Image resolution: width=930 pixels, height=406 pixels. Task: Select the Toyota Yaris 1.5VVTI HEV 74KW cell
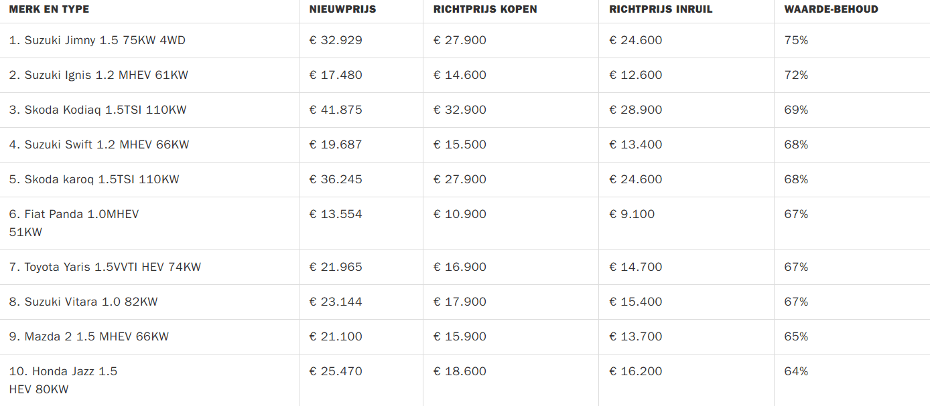(x=105, y=267)
